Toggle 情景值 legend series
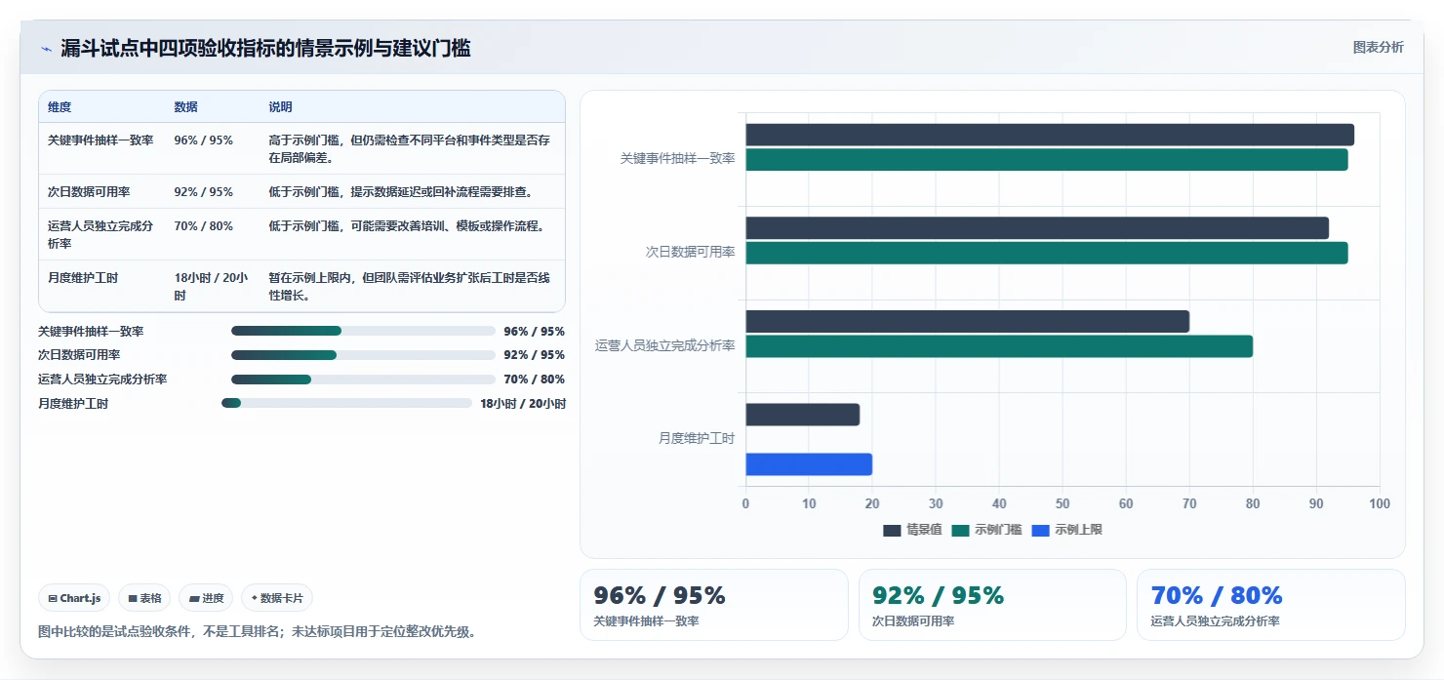The height and width of the screenshot is (680, 1444). (x=912, y=530)
